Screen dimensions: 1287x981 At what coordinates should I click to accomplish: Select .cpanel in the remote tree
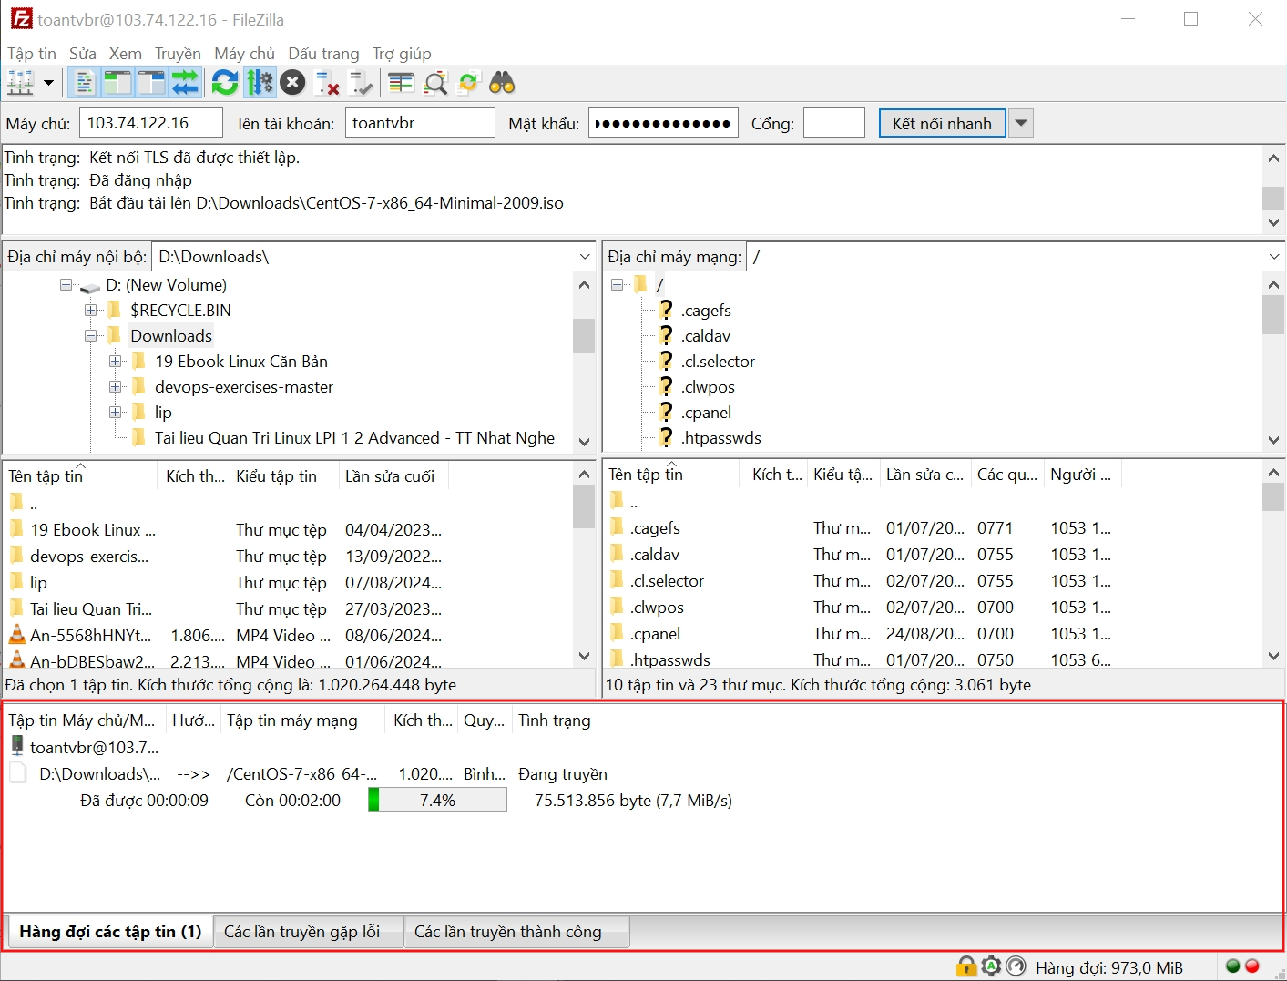(x=706, y=413)
